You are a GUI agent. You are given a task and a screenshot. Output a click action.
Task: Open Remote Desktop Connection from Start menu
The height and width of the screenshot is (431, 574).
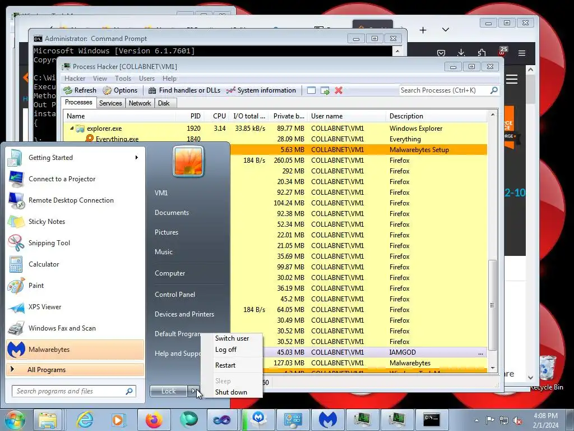click(x=75, y=200)
